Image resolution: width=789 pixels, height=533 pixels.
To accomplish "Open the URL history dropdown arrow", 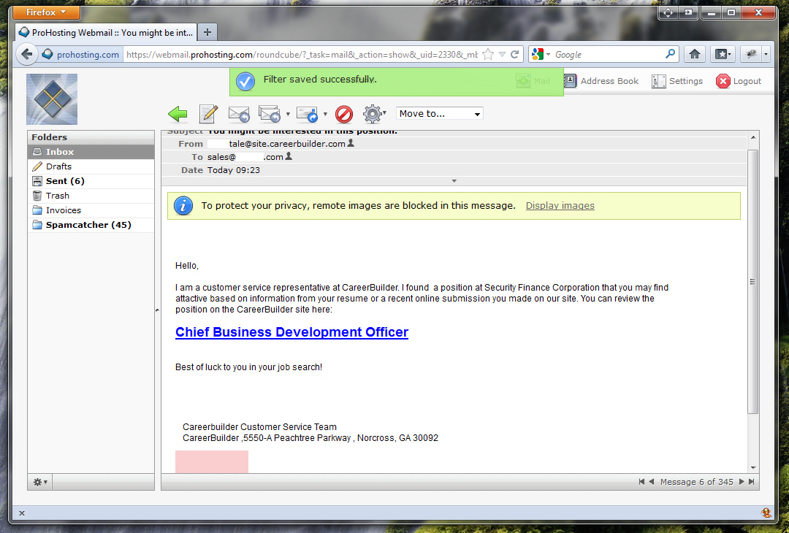I will pyautogui.click(x=502, y=54).
